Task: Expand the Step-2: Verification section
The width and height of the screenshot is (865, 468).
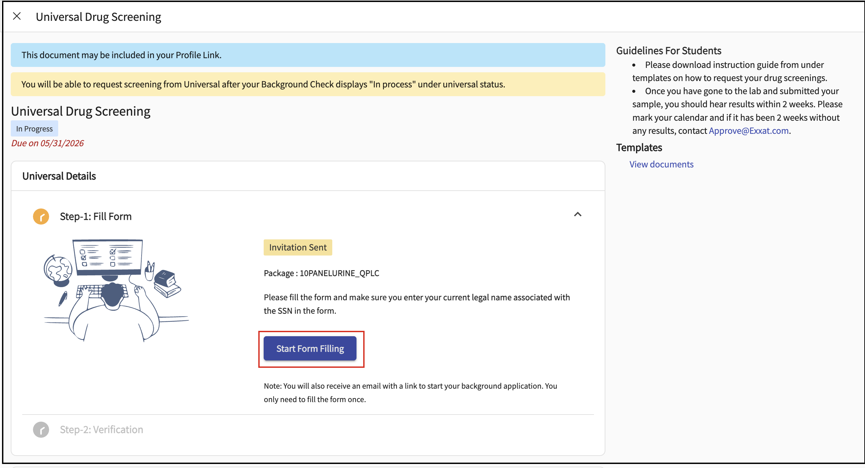Action: 101,430
